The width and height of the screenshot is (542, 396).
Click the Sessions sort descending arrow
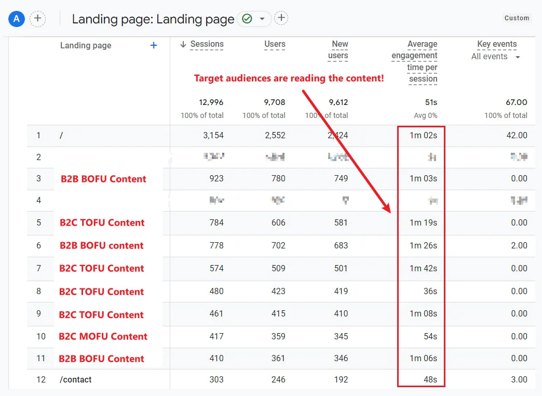pyautogui.click(x=183, y=45)
